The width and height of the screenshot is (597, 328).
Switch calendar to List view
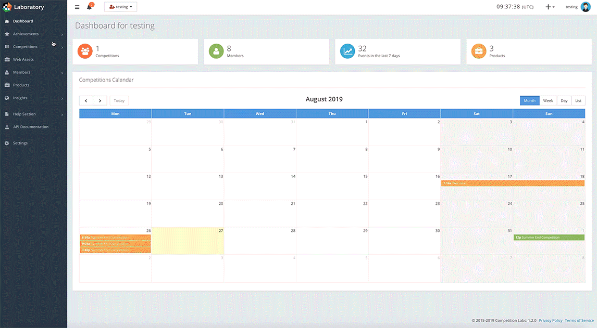(578, 101)
